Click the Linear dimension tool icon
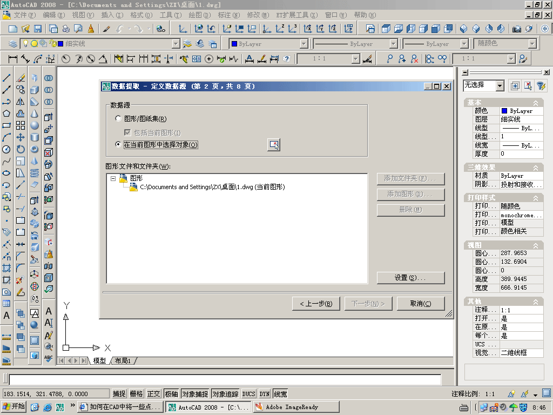The width and height of the screenshot is (553, 415). click(x=13, y=59)
